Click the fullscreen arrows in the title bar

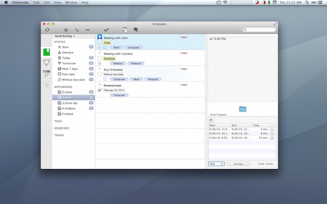275,24
